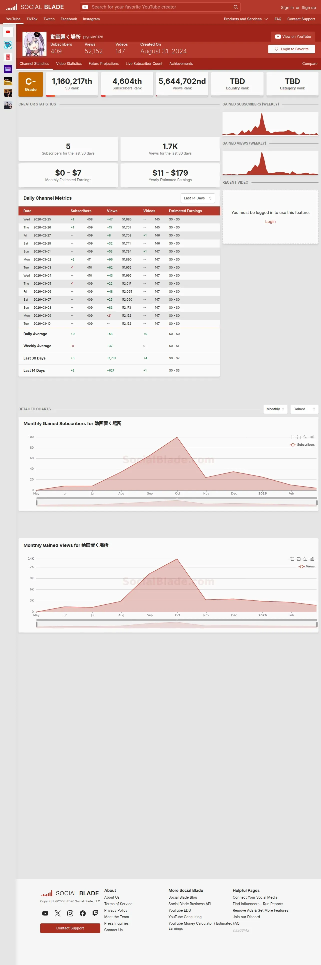
Task: Focus the YouTube creator search field
Action: 161,7
